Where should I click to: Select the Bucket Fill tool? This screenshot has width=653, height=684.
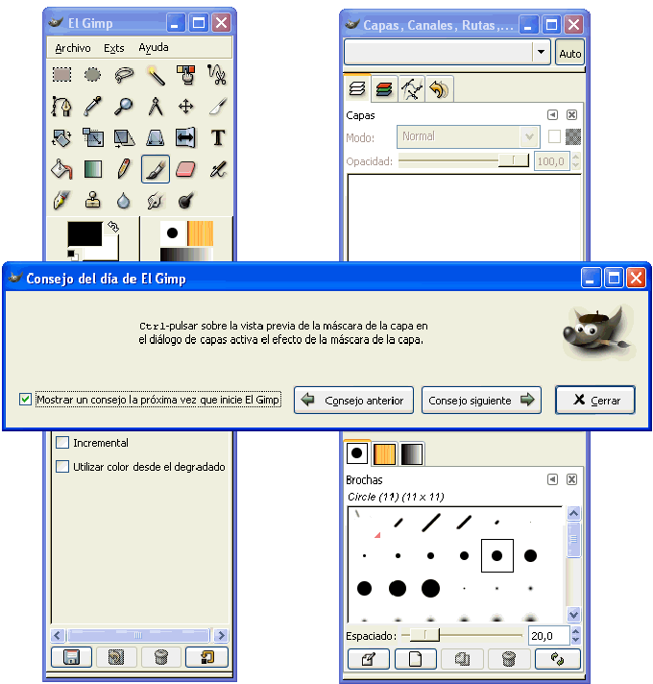pyautogui.click(x=61, y=169)
